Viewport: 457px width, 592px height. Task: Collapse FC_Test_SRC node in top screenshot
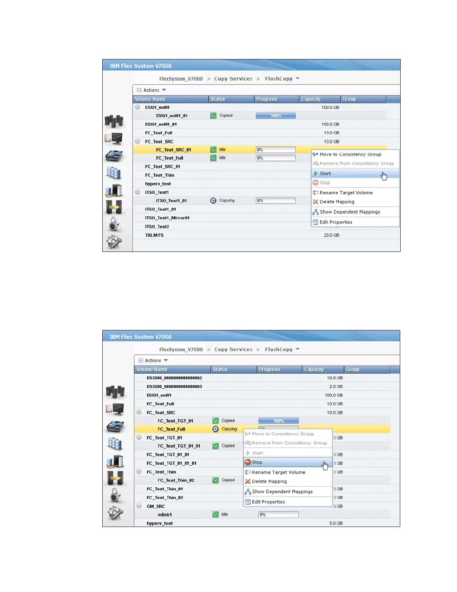(x=137, y=141)
